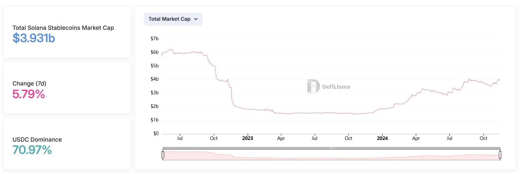Select the USDC Dominance label

coord(37,140)
